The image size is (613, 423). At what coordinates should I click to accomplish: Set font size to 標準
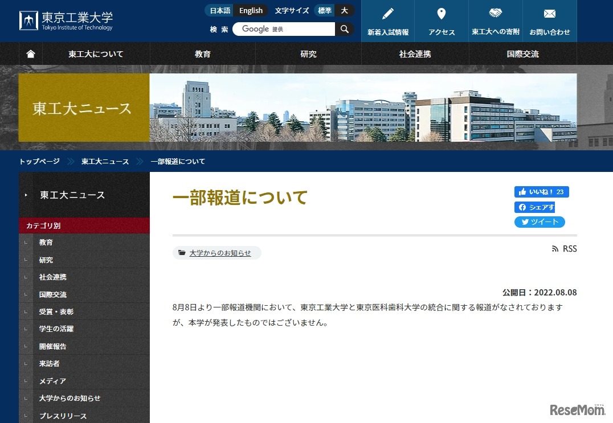(x=324, y=10)
